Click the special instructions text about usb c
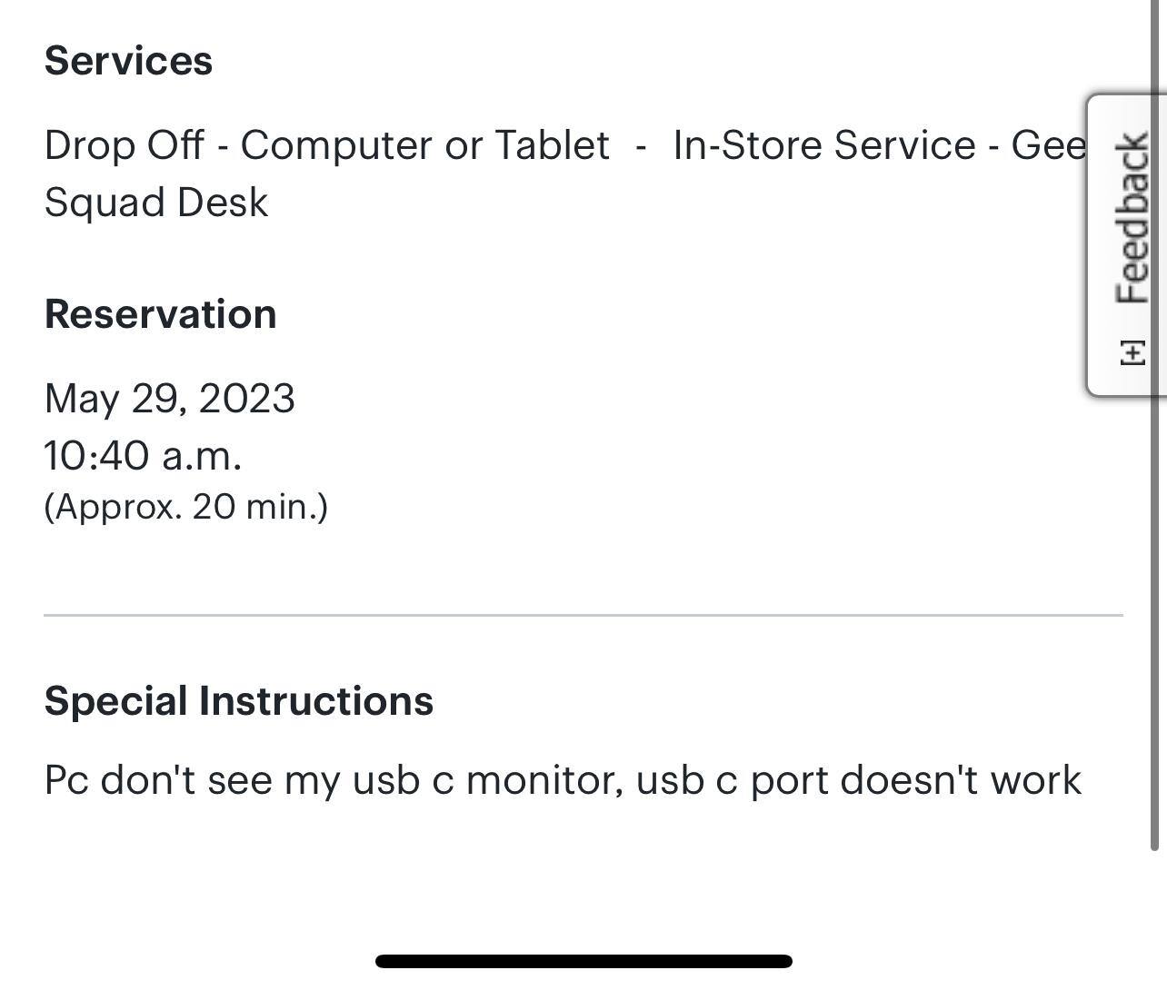Image resolution: width=1167 pixels, height=990 pixels. tap(564, 778)
